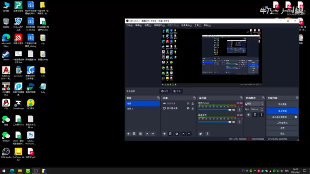Toggle visibility of display capture source
This screenshot has height=174, width=310.
(x=188, y=108)
